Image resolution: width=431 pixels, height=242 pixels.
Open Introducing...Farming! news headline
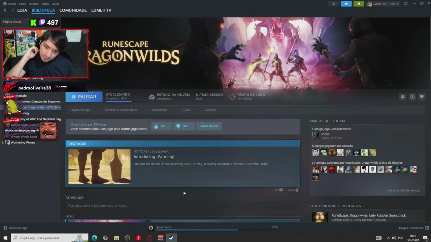154,157
